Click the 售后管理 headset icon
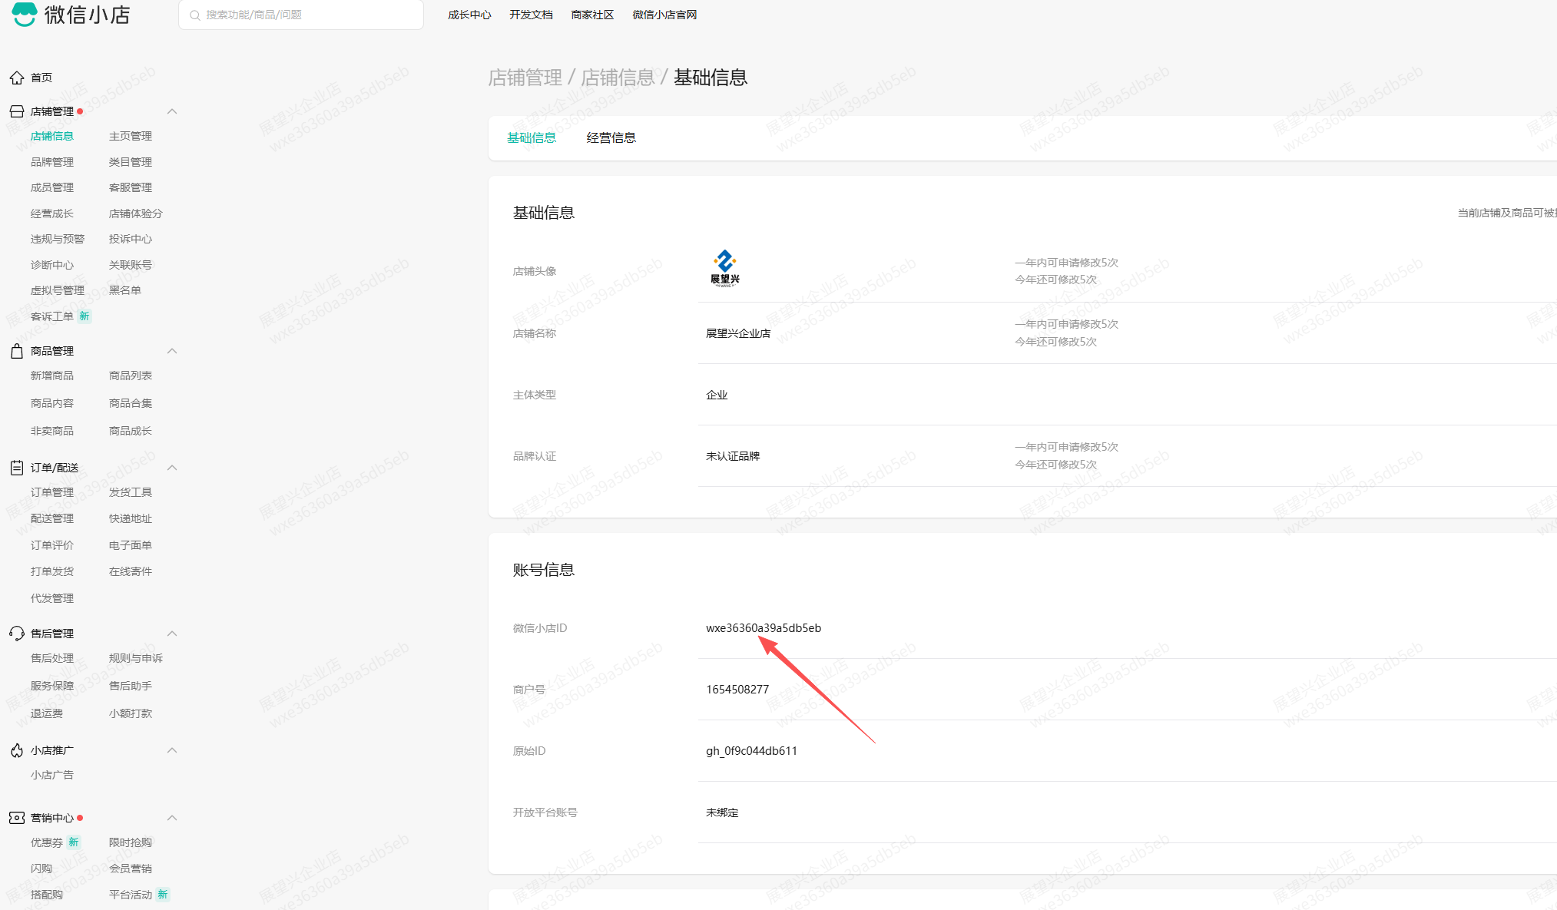This screenshot has width=1557, height=910. [x=17, y=634]
